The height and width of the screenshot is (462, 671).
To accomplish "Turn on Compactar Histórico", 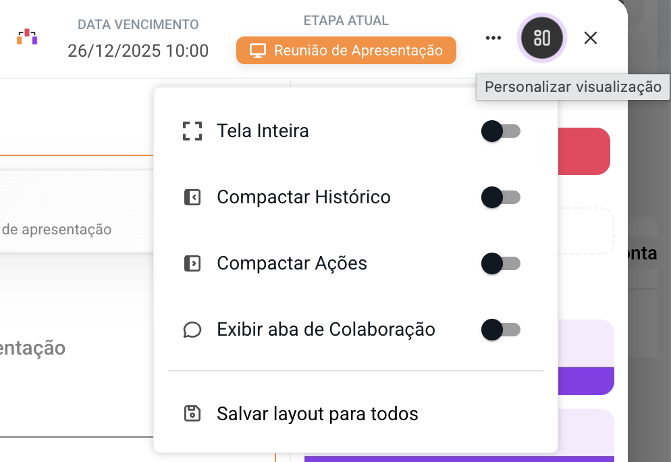I will click(x=500, y=197).
